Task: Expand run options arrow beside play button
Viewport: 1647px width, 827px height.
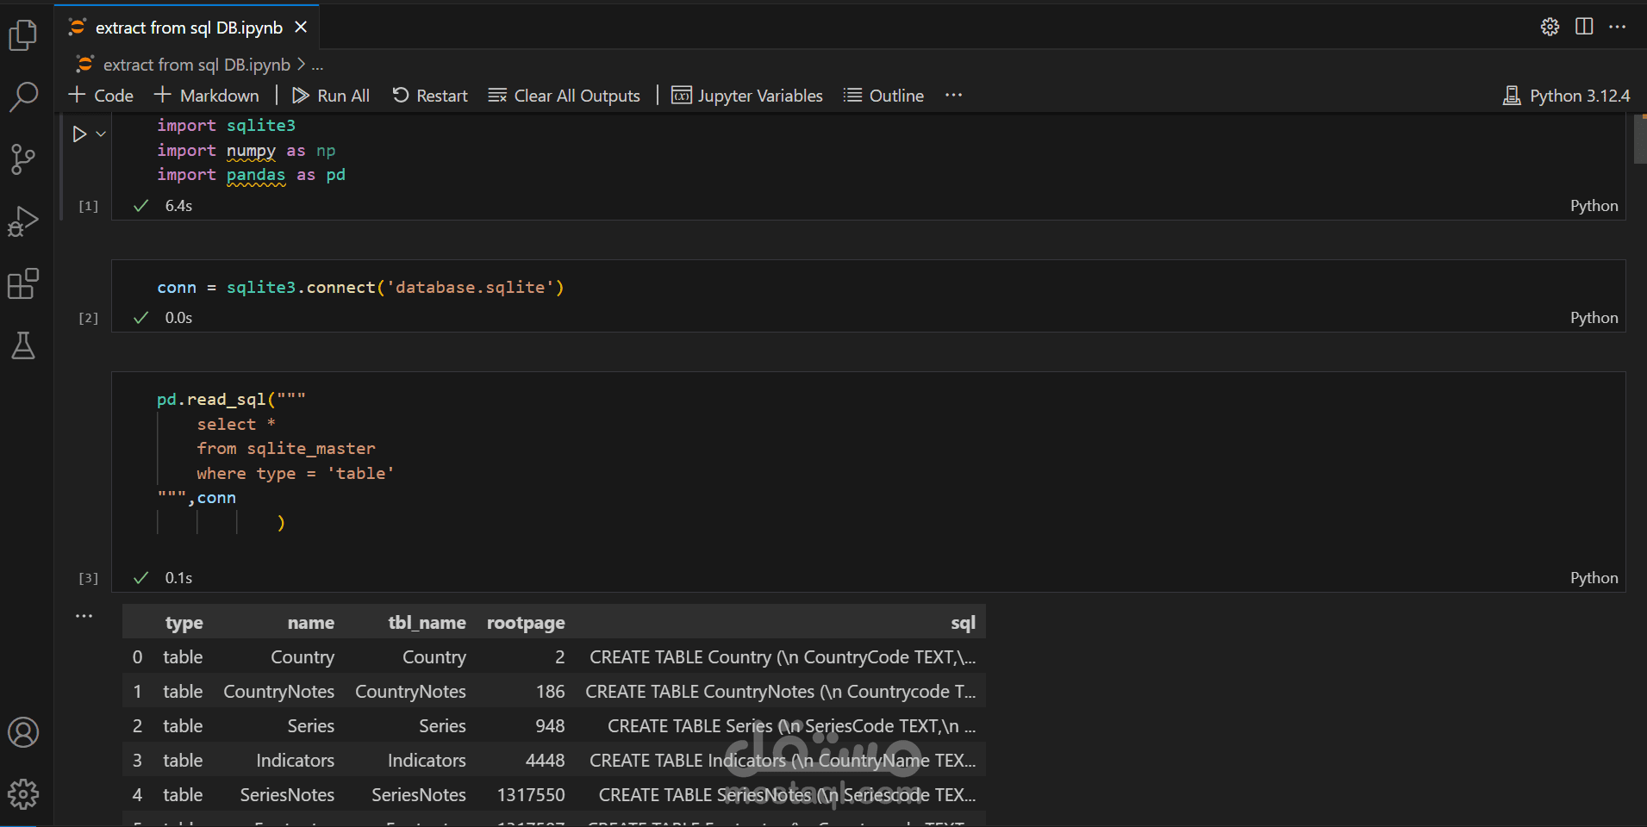Action: click(x=101, y=134)
